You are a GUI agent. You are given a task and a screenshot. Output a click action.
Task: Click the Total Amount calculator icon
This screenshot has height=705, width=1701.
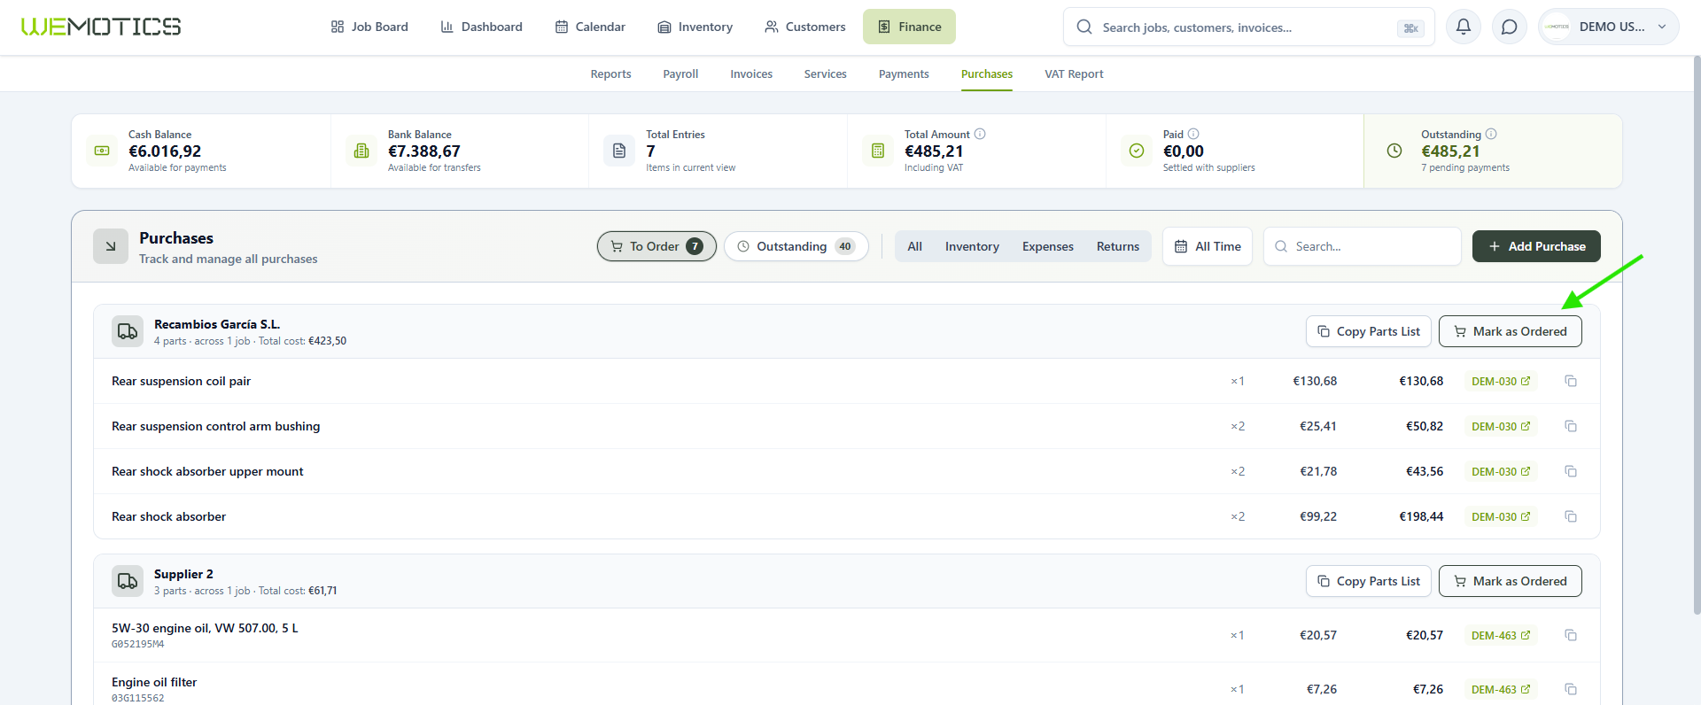(878, 151)
